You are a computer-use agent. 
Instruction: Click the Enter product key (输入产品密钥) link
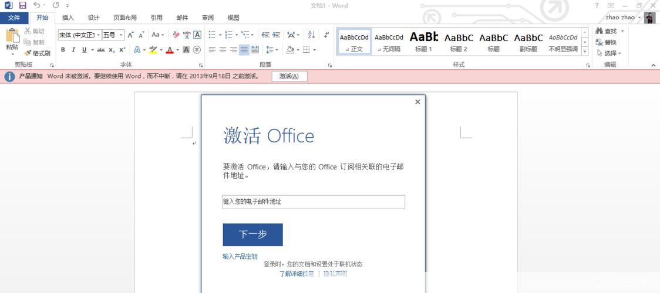tap(240, 257)
